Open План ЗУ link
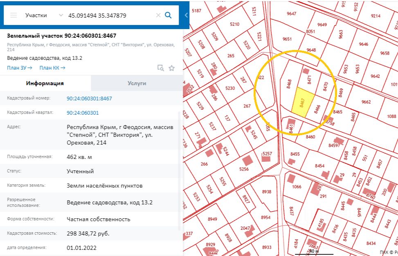This screenshot has height=256, width=398. click(x=20, y=68)
